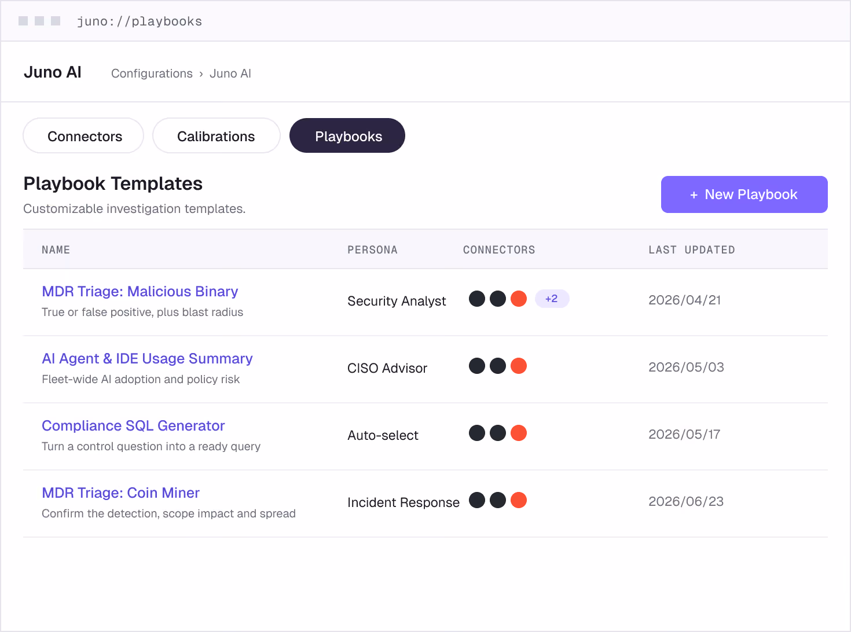Click orange connector dot in Malicious Binary row
Screen dimensions: 851x632
[519, 299]
